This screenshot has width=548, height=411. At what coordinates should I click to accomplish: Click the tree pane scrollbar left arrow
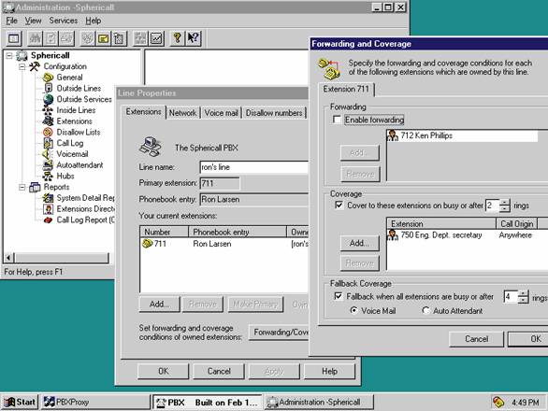[9, 258]
